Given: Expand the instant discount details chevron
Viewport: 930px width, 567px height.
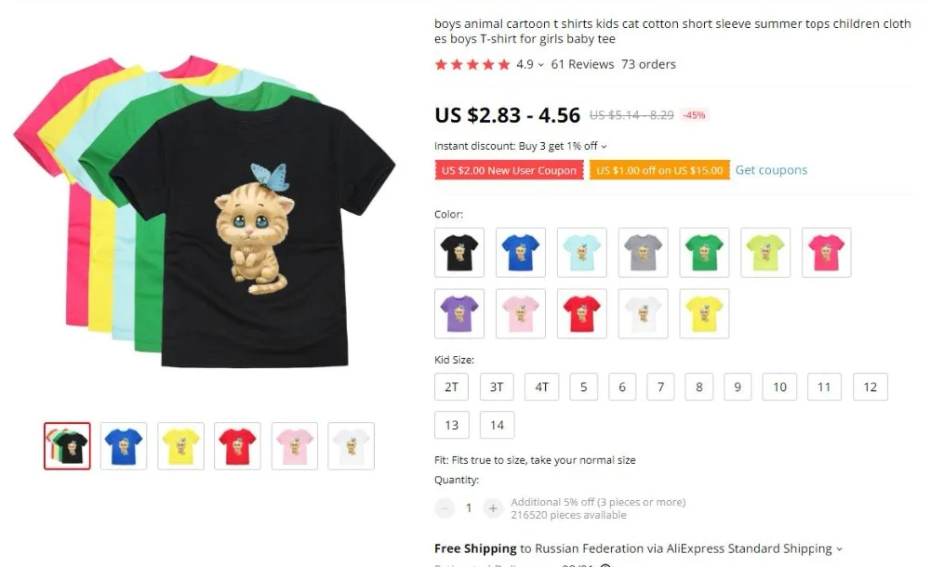Looking at the screenshot, I should [604, 147].
